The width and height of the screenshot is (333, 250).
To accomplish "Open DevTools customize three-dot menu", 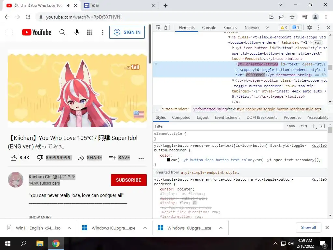I will (319, 27).
